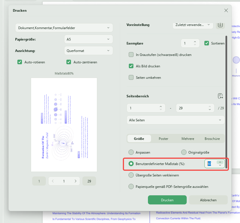Select Benutzerdefinierter Maßstab radio button
240x223 pixels.
(x=131, y=164)
